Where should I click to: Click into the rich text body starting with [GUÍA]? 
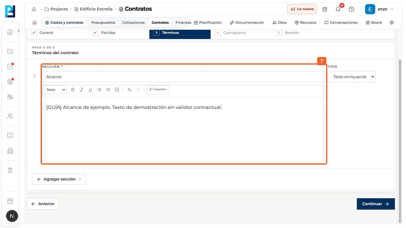183,130
